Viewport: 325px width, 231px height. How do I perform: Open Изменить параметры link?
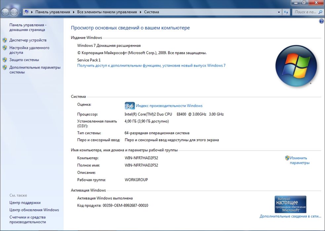pos(300,160)
